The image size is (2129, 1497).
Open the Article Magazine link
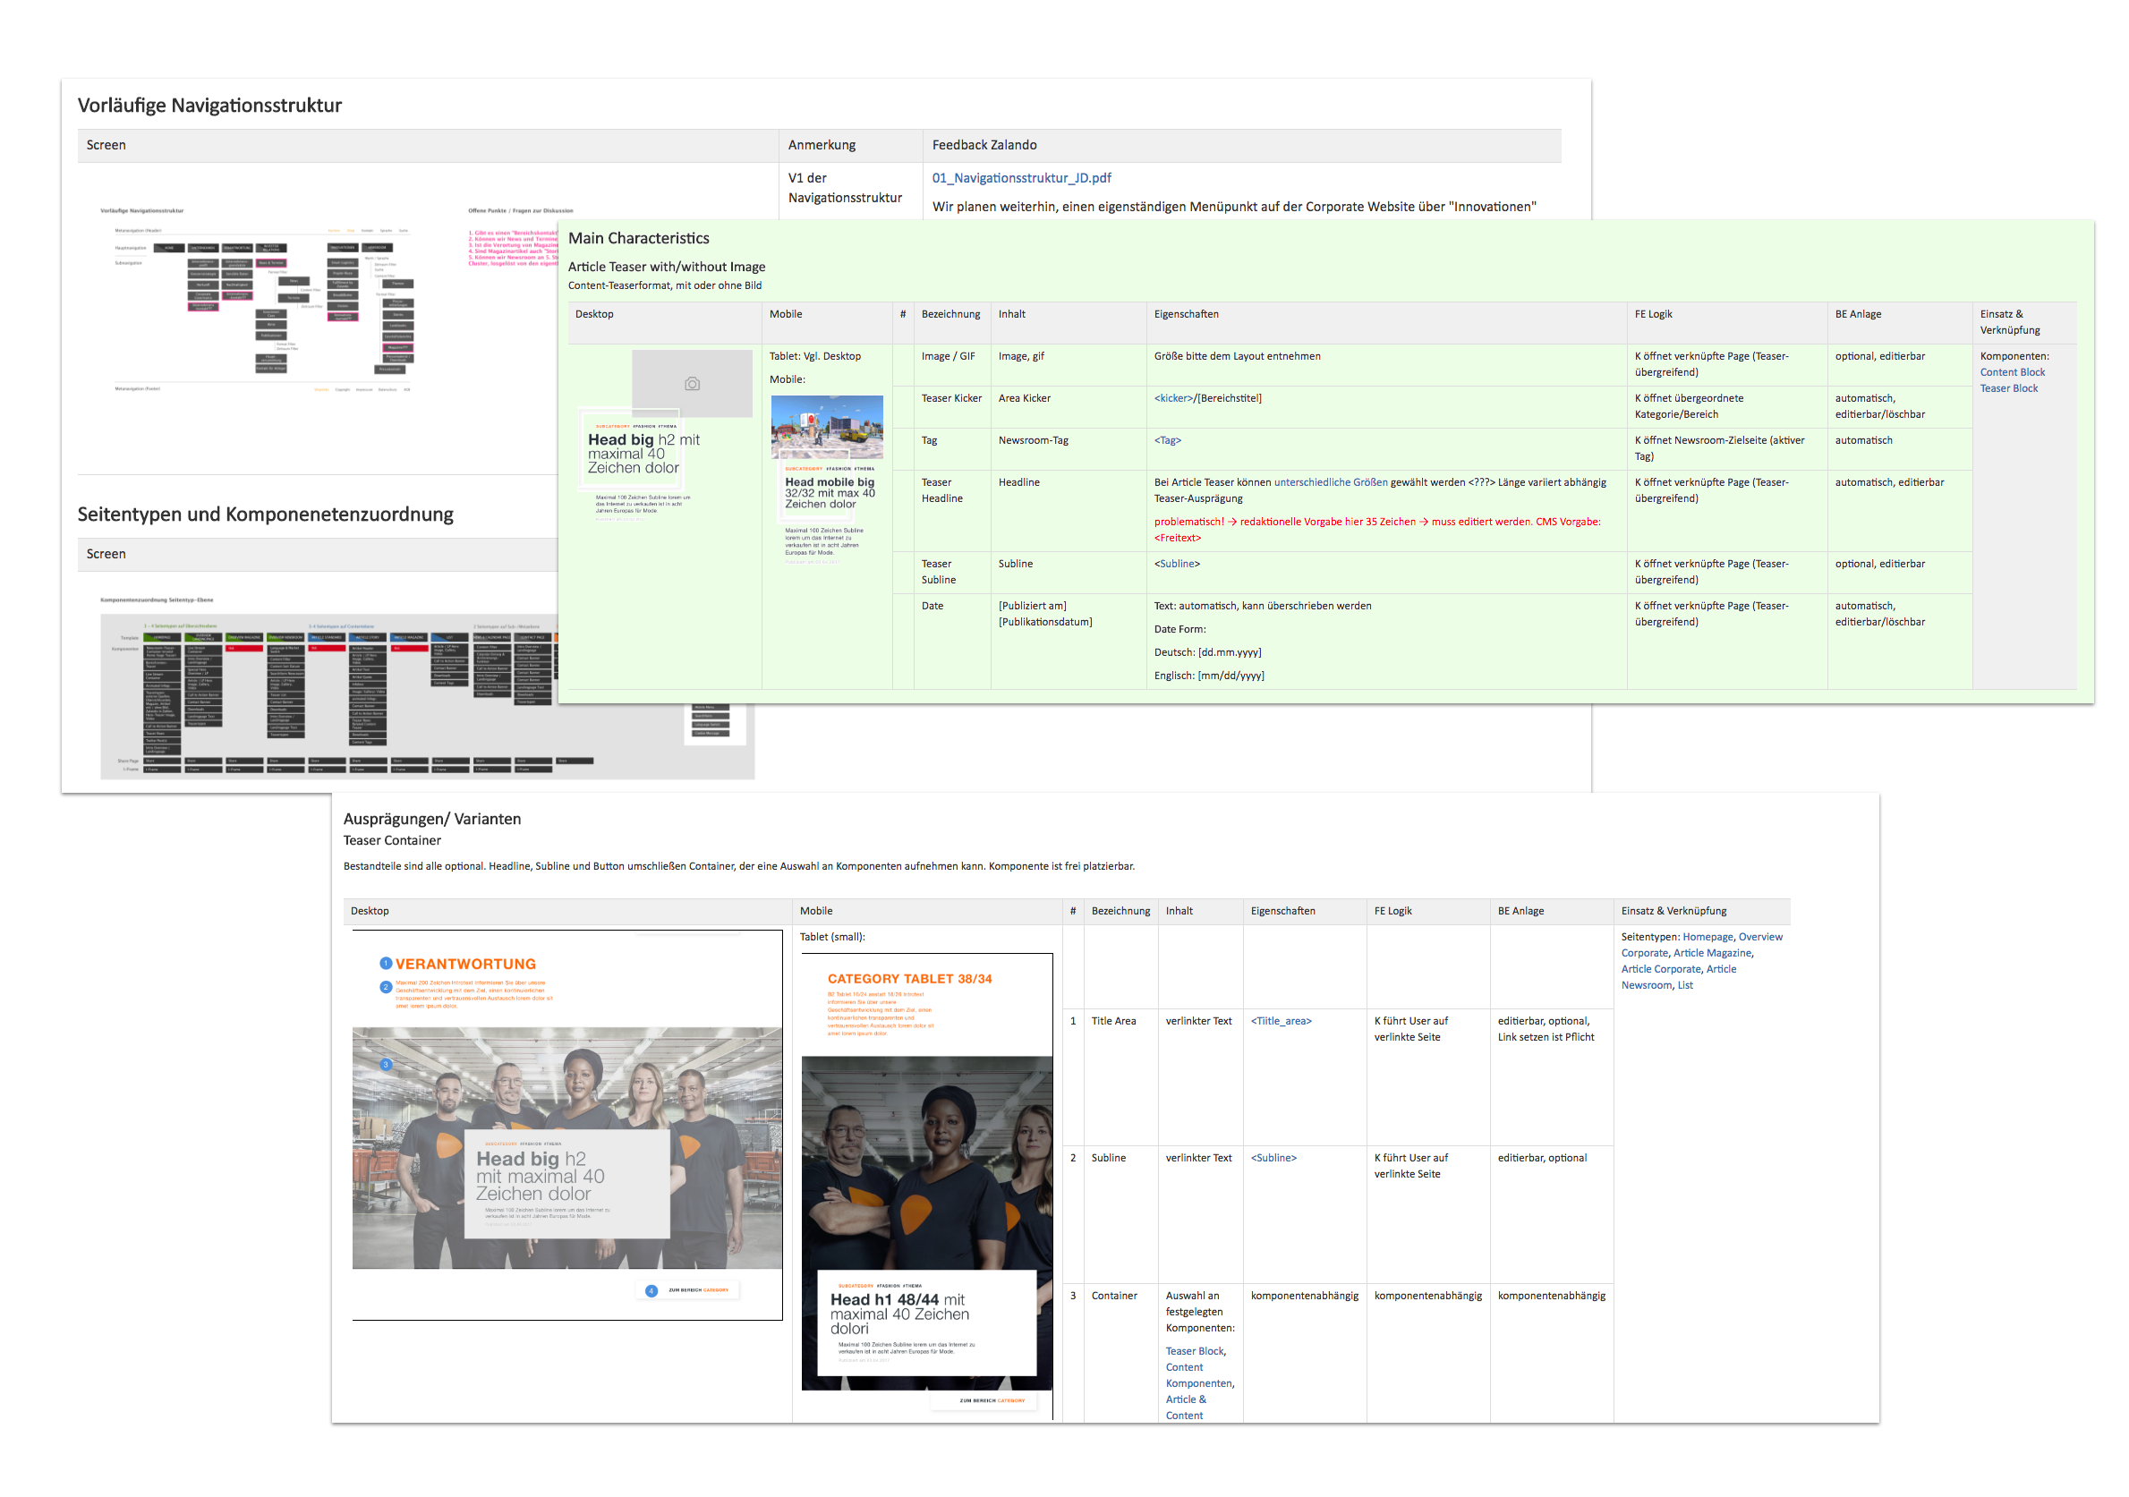coord(1713,953)
